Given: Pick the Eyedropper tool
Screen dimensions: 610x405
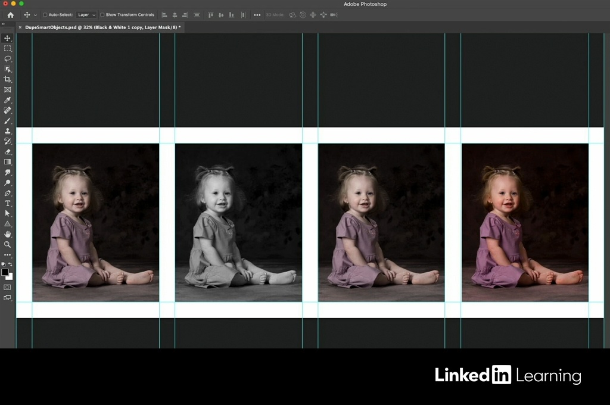Looking at the screenshot, I should coord(8,100).
